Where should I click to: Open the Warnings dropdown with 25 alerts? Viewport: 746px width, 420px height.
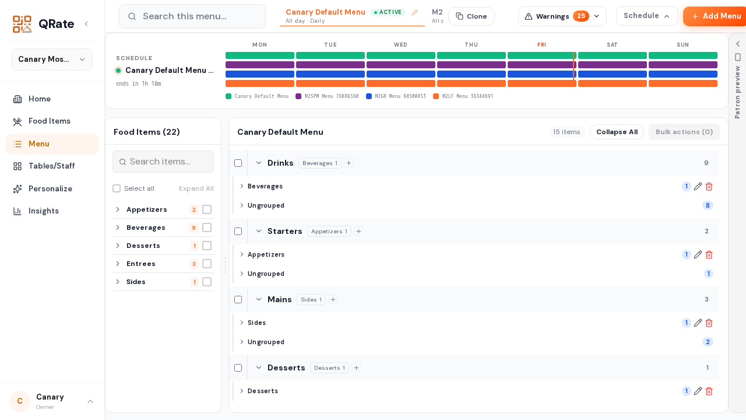point(562,16)
